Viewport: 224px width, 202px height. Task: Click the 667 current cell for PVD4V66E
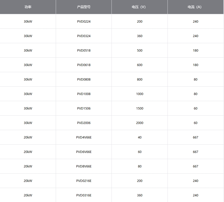tap(195, 137)
